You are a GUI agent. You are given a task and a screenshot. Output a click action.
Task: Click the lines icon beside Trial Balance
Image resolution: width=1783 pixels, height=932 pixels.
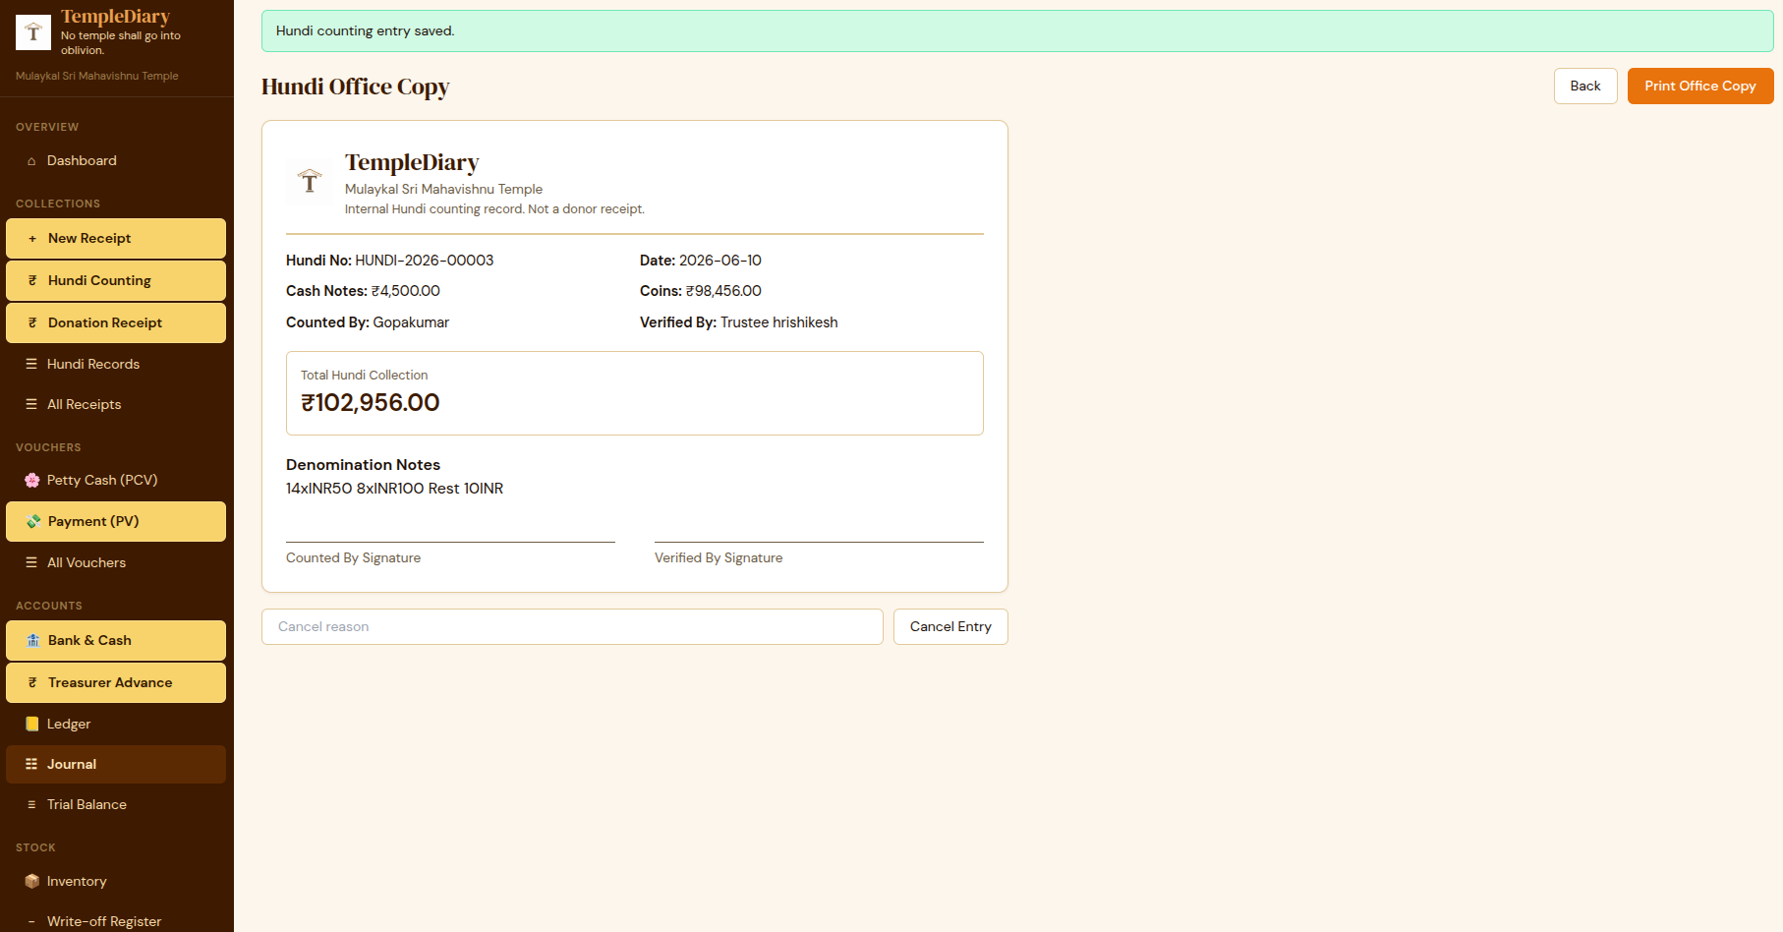pos(31,805)
